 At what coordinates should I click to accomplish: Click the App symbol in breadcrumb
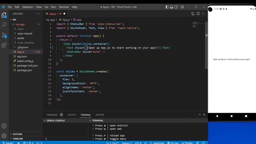coord(77,20)
